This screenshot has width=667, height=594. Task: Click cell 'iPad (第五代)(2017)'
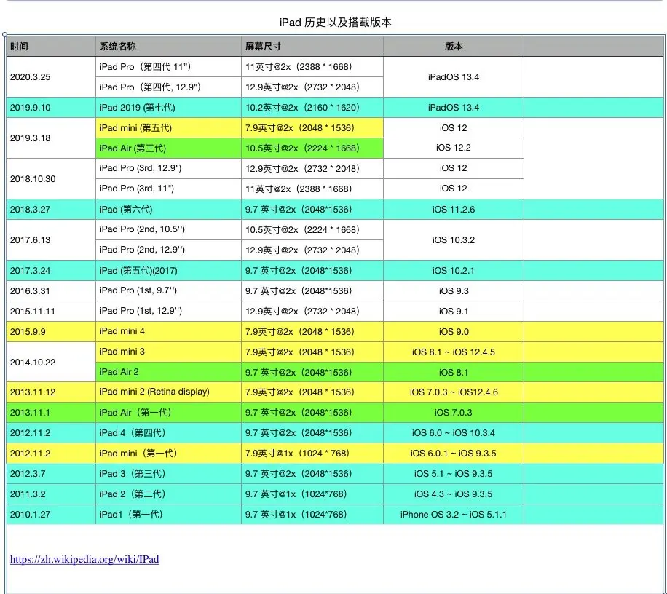(x=168, y=270)
